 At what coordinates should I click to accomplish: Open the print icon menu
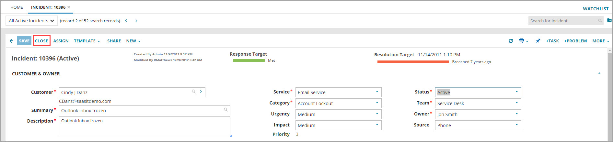[x=523, y=41]
